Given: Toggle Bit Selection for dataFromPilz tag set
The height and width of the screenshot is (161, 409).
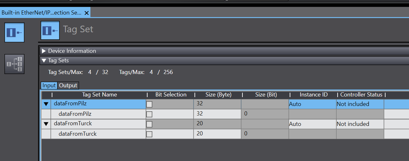Looking at the screenshot, I should pos(149,104).
